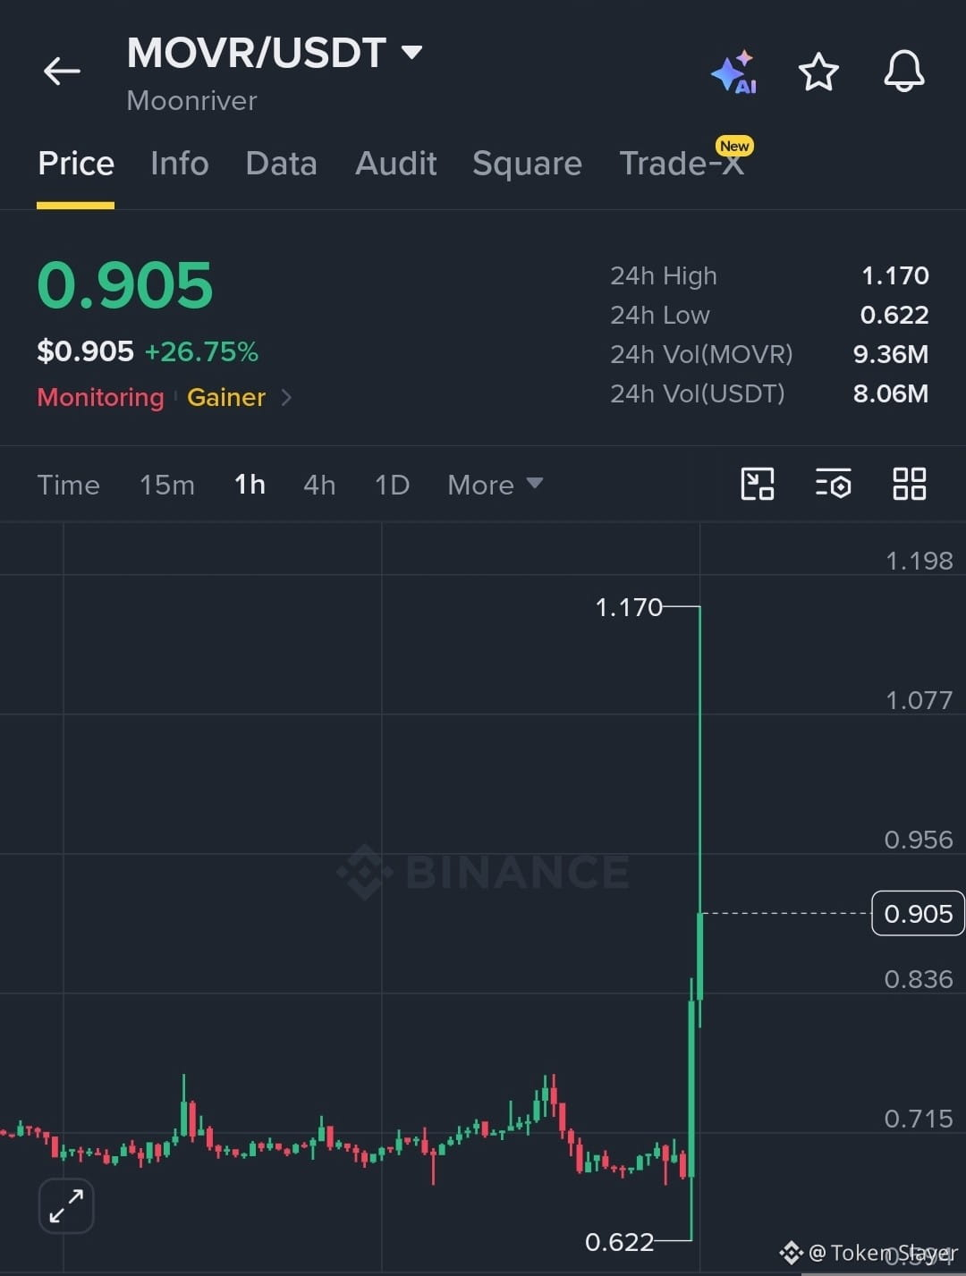Click the 0.622 low marker on chart

pyautogui.click(x=619, y=1242)
